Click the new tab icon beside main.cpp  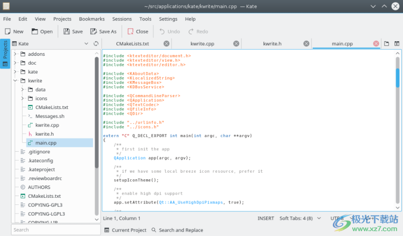pyautogui.click(x=387, y=44)
